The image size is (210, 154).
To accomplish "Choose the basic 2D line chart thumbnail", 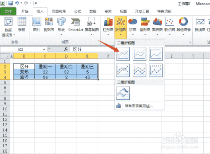I will (123, 54).
